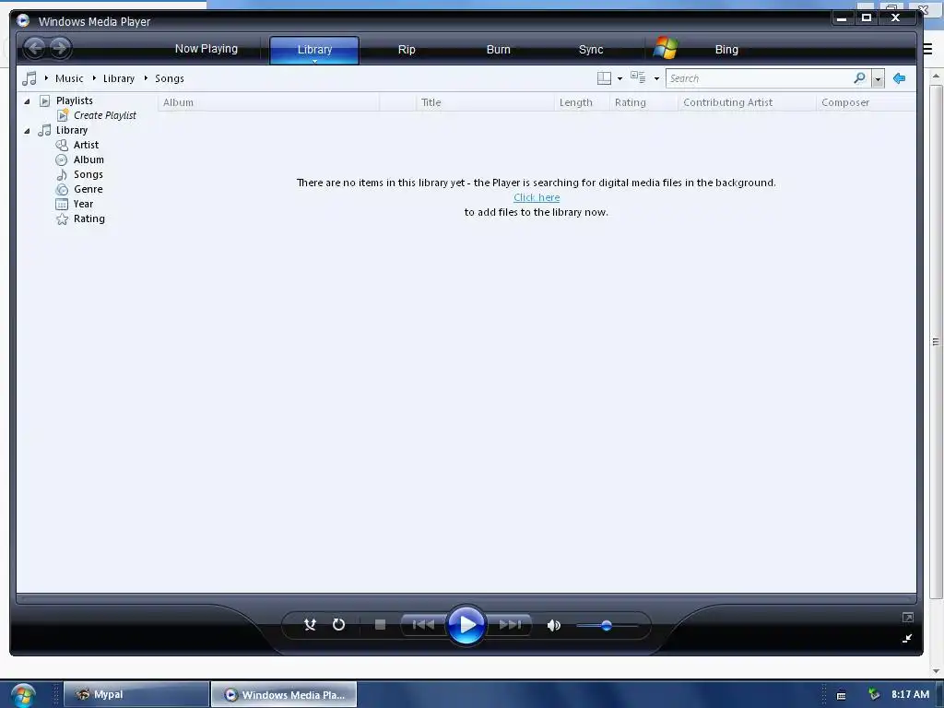Open the Music breadcrumb arrow
Image resolution: width=944 pixels, height=708 pixels.
click(46, 78)
